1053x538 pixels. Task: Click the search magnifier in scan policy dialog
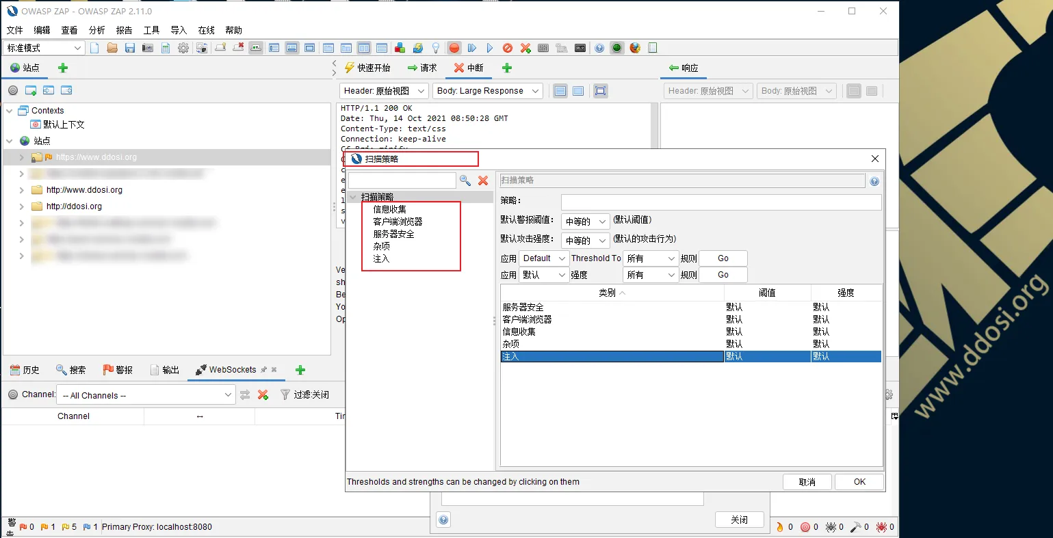point(465,180)
